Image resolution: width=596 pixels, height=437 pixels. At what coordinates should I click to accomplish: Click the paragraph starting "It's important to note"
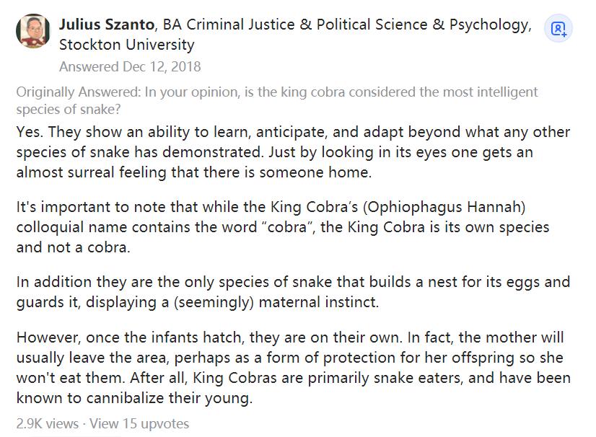[283, 227]
